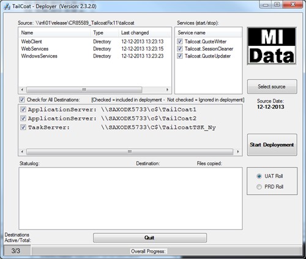The width and height of the screenshot is (306, 259).
Task: Click the Service name column header
Action: [x=209, y=33]
